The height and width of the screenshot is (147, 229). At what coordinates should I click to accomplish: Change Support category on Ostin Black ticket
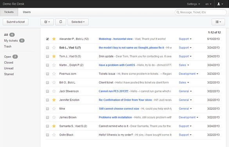(x=185, y=135)
